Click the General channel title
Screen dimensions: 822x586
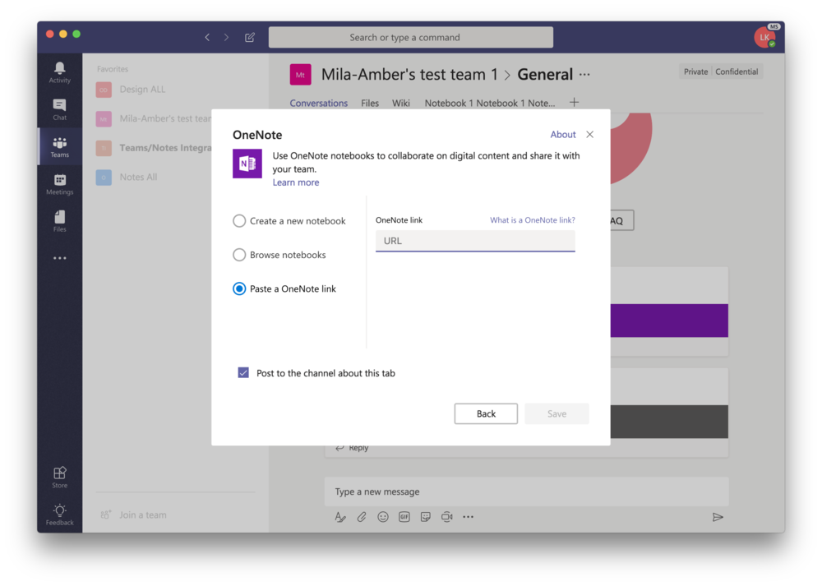pos(545,75)
